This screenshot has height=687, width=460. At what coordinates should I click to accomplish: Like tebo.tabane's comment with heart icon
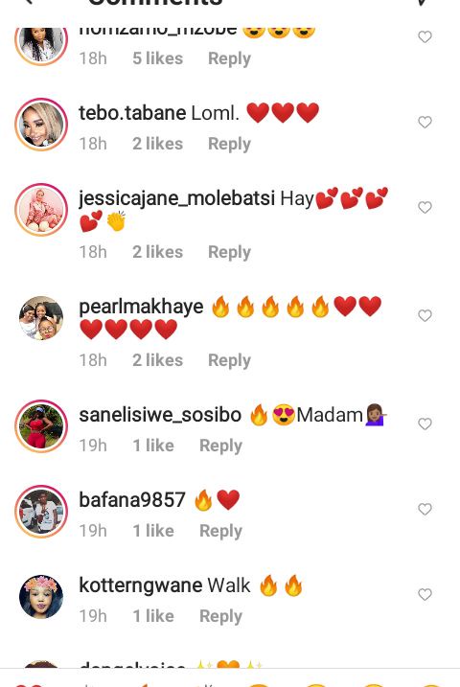425,123
